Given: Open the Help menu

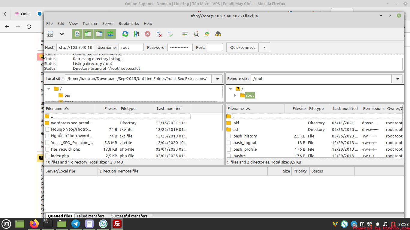Looking at the screenshot, I should pyautogui.click(x=148, y=23).
